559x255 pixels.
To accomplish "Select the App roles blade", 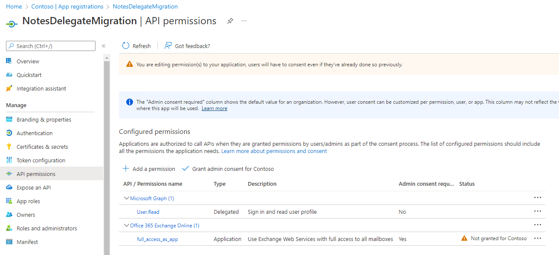I will pyautogui.click(x=31, y=201).
